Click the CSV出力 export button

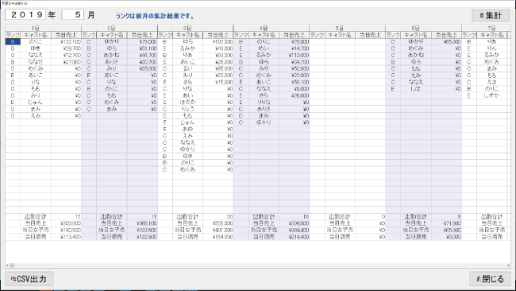pos(29,279)
